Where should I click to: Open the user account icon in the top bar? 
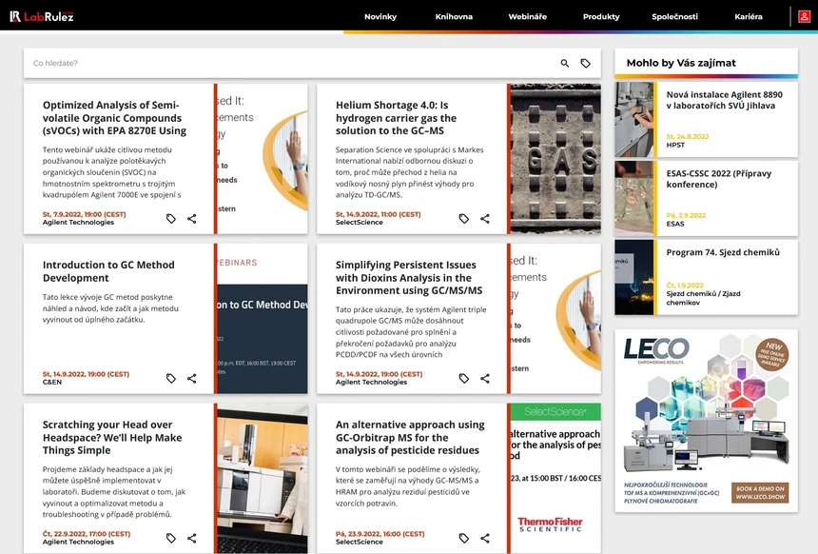(804, 16)
